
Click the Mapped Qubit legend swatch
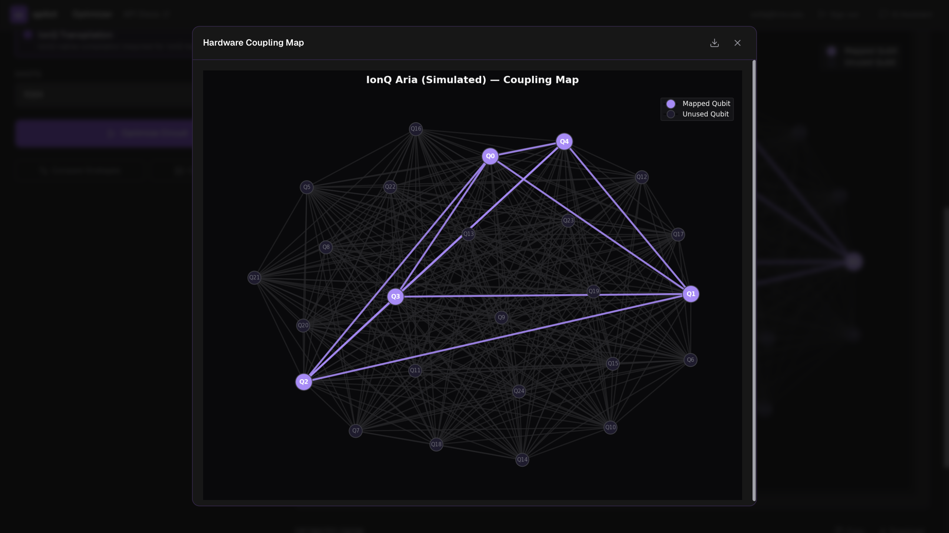(x=670, y=104)
